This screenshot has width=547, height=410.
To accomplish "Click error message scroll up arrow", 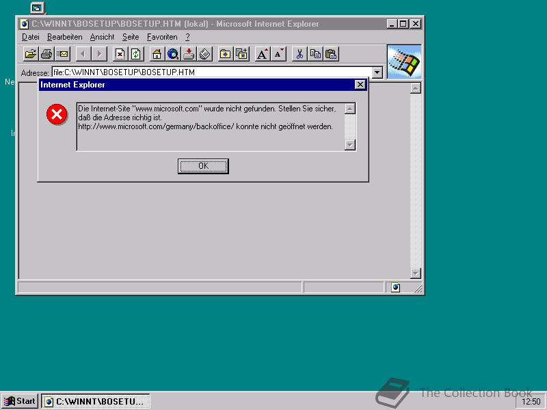I will [x=350, y=109].
